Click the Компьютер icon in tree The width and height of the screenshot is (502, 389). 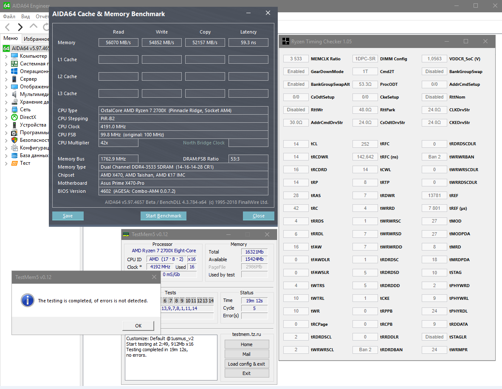pos(14,56)
